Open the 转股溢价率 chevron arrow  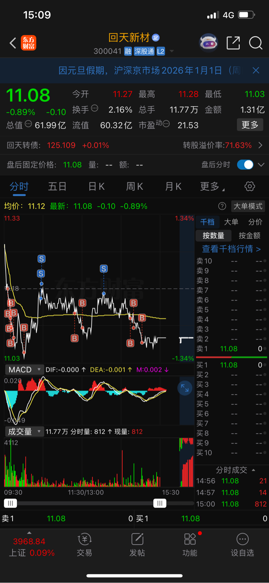[x=260, y=145]
